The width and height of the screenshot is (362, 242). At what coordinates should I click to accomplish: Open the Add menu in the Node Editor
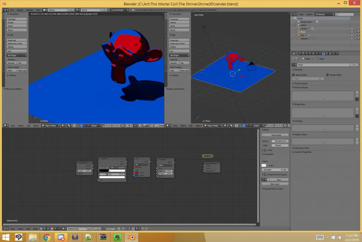pyautogui.click(x=28, y=229)
